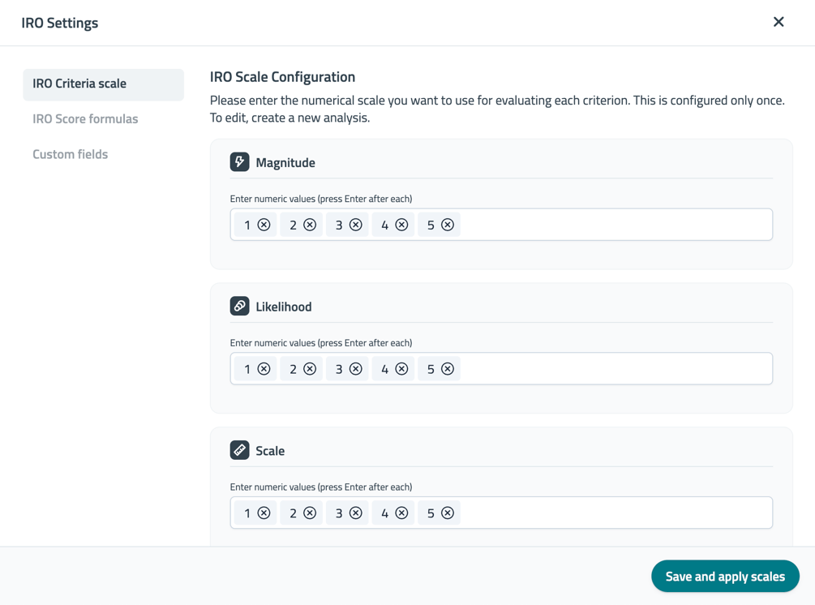Focus the Scale numeric values input field

click(x=616, y=513)
